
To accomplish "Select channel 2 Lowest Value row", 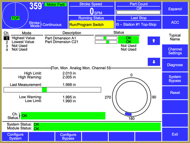I will (20, 42).
